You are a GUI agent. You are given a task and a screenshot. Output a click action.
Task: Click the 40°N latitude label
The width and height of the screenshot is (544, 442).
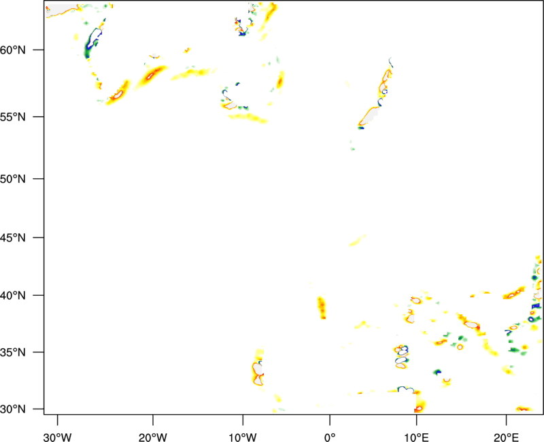[x=13, y=296]
